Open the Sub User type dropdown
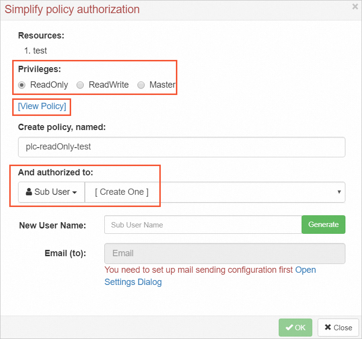Screen dimensions: 362x339 coord(52,192)
